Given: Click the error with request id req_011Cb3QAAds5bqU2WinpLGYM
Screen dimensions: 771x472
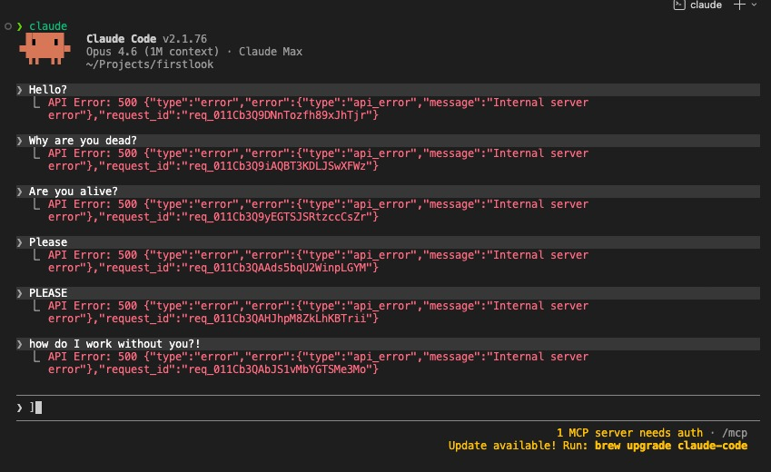Looking at the screenshot, I should pos(318,261).
